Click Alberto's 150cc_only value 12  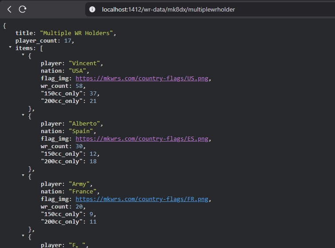[x=93, y=154]
